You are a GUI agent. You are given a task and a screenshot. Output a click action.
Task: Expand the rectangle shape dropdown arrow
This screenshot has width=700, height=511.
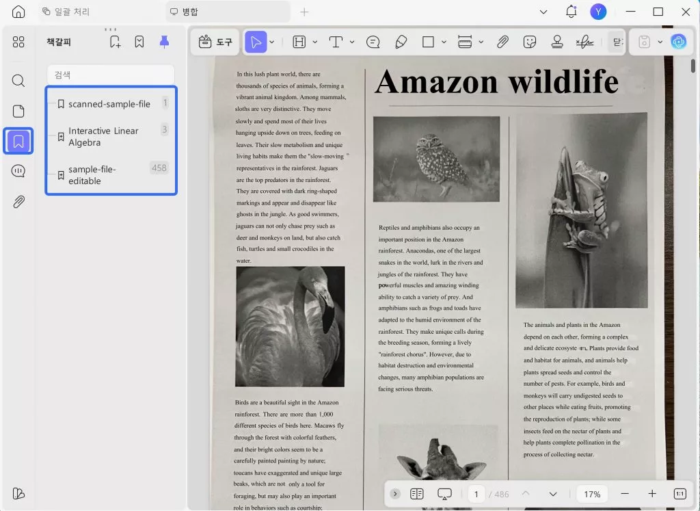[444, 42]
